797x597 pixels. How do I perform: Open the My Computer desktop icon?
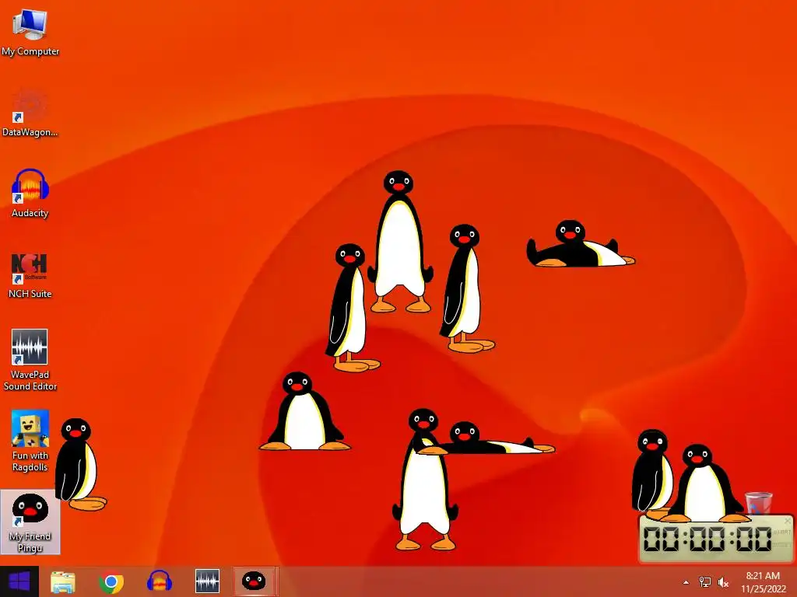30,30
